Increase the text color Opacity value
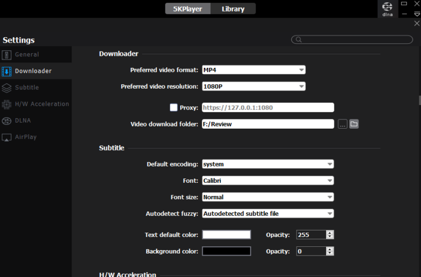421x277 pixels. tap(329, 233)
